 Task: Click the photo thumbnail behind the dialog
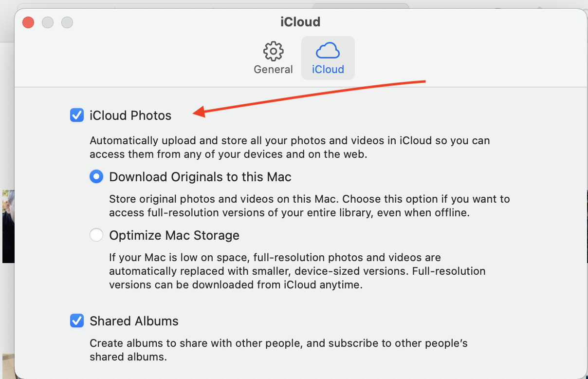tap(7, 227)
